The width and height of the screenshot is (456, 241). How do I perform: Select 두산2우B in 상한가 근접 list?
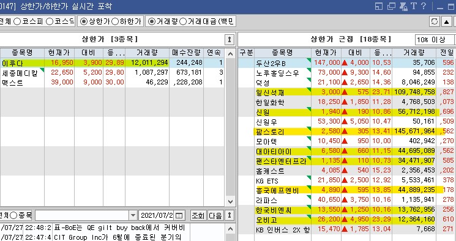pos(347,63)
